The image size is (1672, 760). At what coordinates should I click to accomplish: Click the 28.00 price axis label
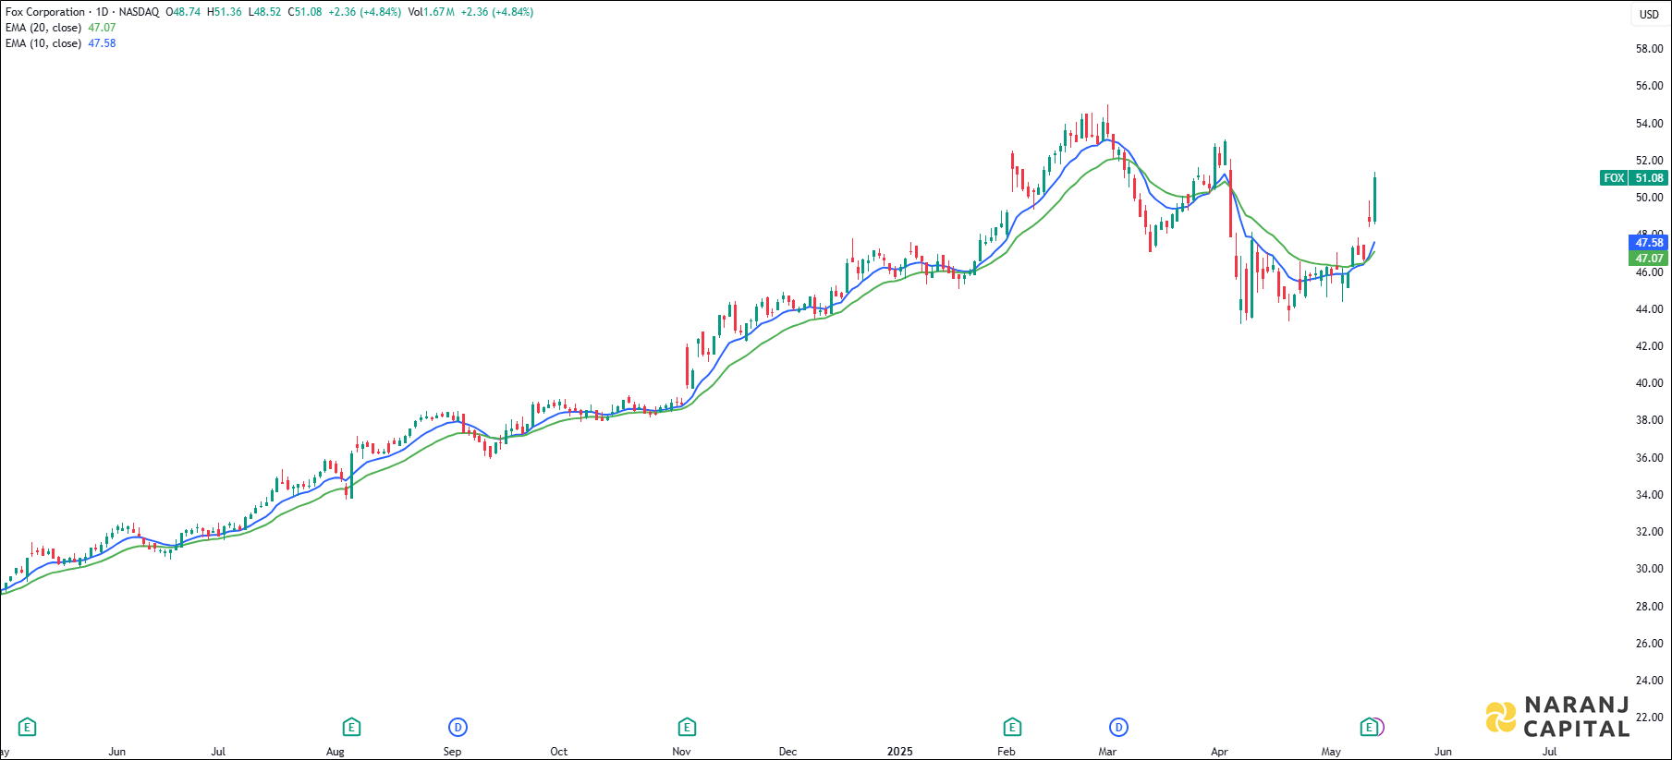pyautogui.click(x=1649, y=607)
